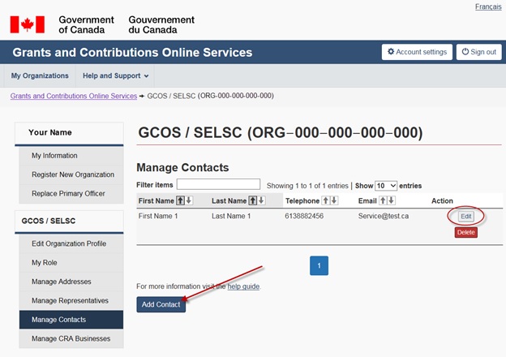Viewport: 506px width, 357px height.
Task: Open Account settings
Action: [x=417, y=52]
